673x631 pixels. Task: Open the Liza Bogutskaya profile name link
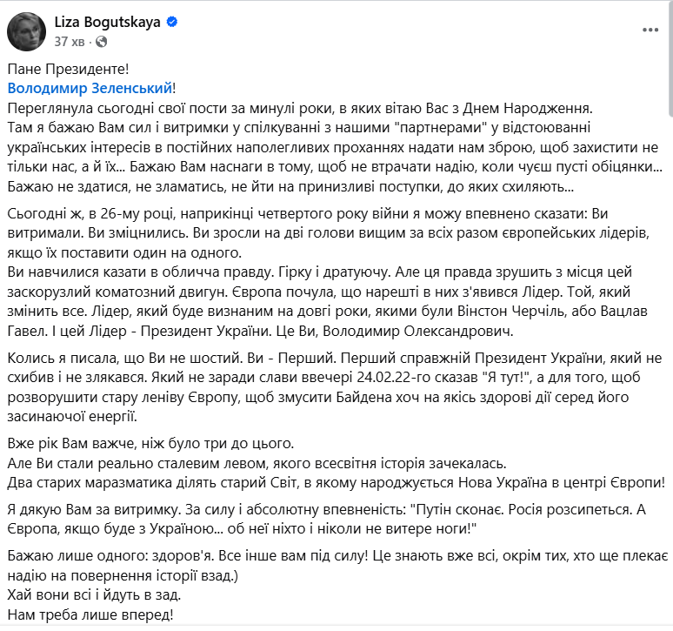(108, 23)
